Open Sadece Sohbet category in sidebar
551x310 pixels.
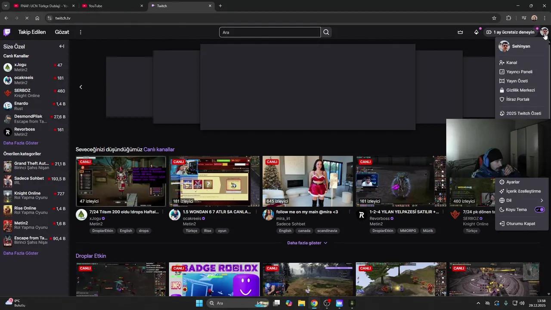pos(34,180)
